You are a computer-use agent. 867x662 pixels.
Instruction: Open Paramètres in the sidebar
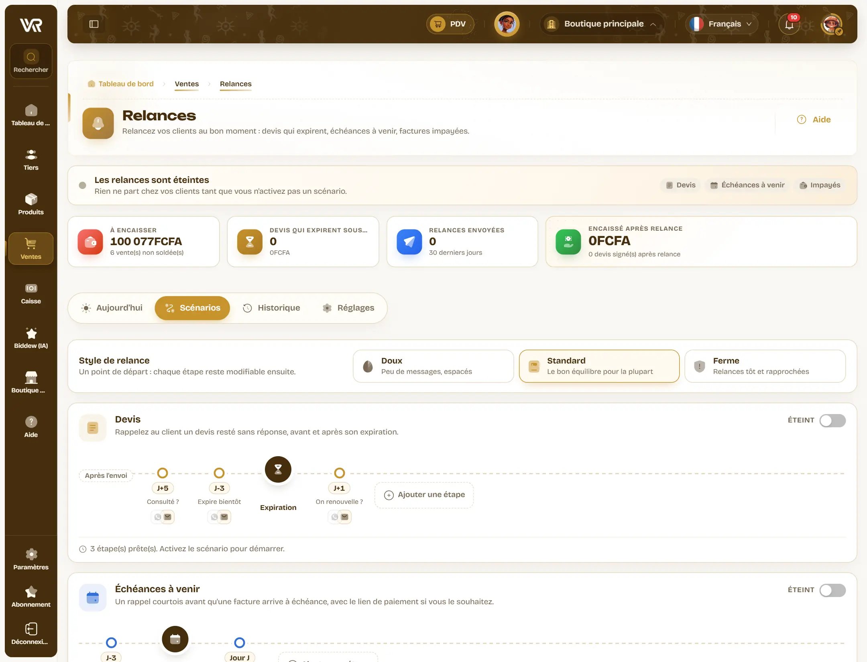[x=31, y=559]
